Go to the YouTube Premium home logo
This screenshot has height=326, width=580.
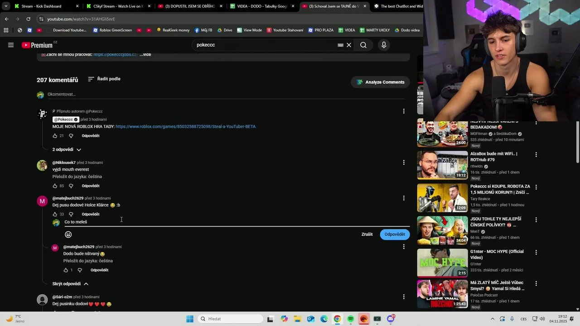(37, 45)
